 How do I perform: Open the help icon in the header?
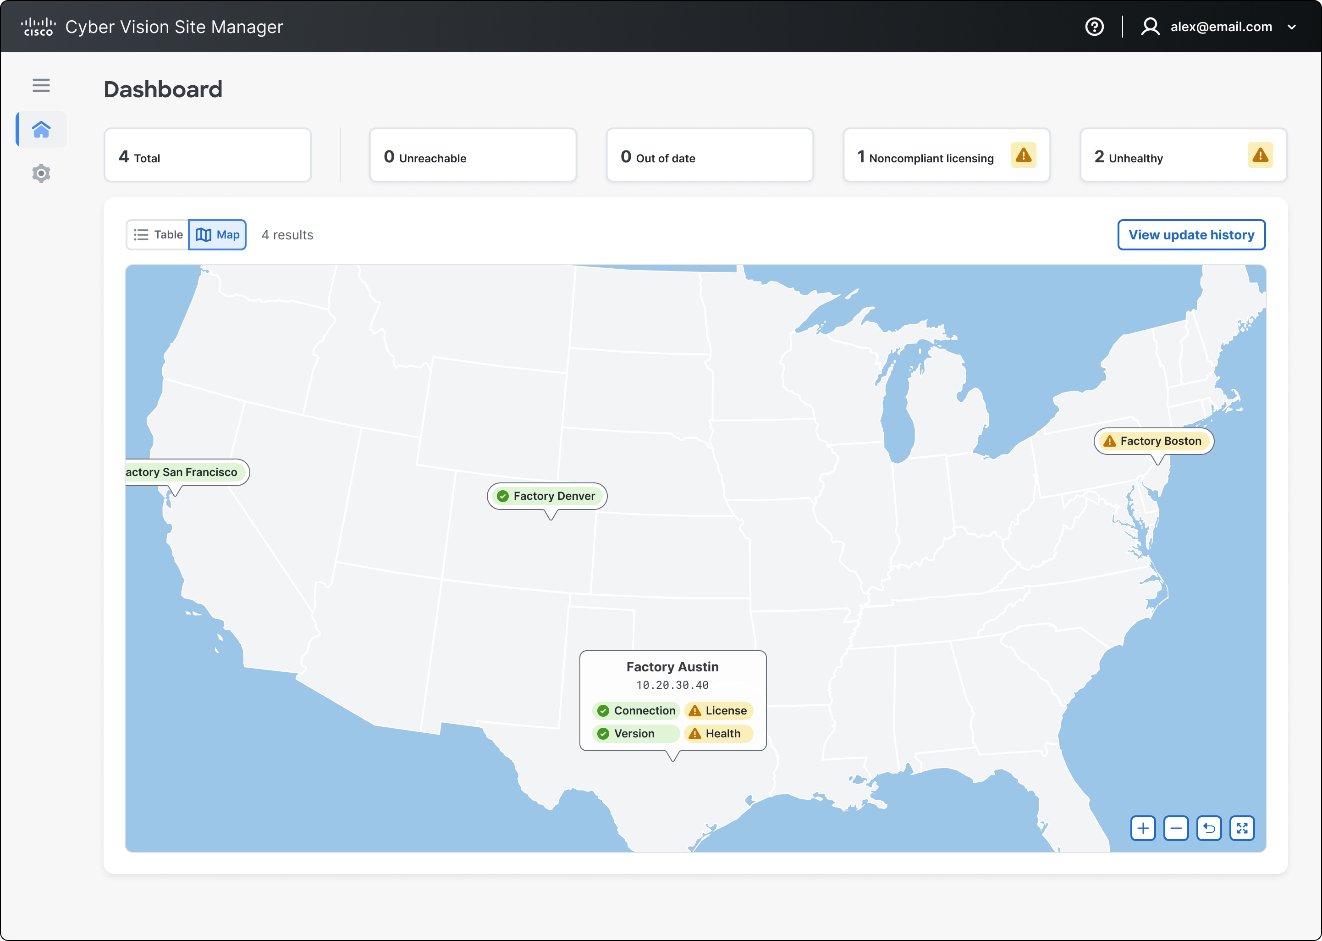coord(1095,27)
